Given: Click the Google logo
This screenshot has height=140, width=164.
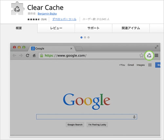Looking at the screenshot, I should (87, 101).
